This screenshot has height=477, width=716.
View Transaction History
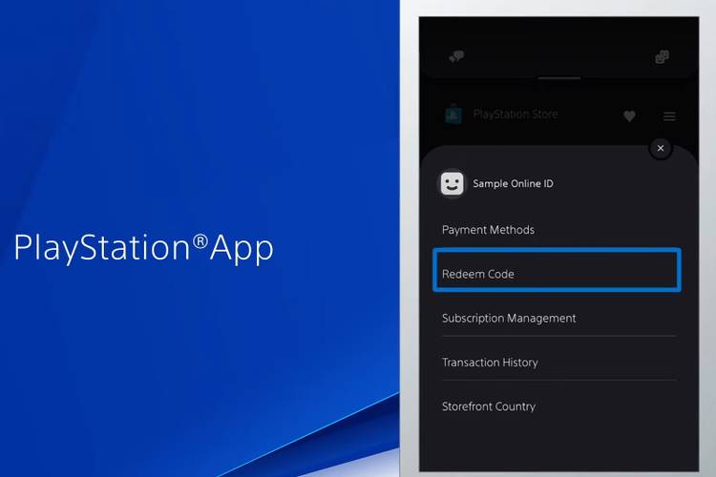click(x=490, y=363)
